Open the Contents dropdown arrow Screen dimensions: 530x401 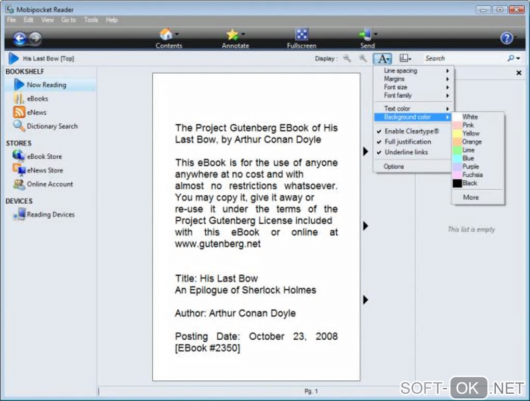pyautogui.click(x=177, y=34)
